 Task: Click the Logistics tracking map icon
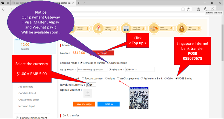[x=98, y=28]
